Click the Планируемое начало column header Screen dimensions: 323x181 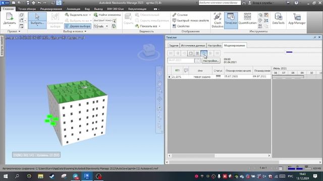238,70
